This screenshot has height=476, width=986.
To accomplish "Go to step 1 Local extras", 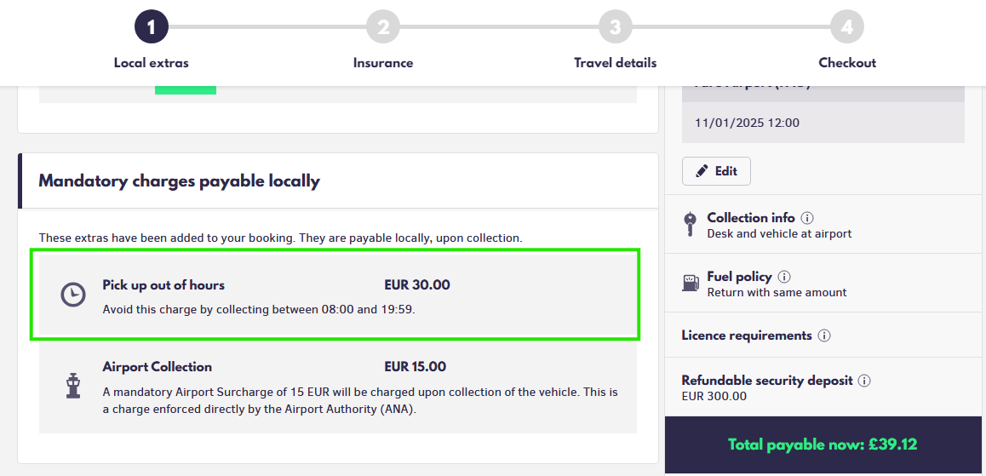I will click(152, 28).
